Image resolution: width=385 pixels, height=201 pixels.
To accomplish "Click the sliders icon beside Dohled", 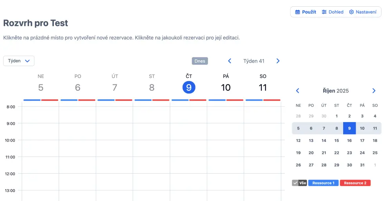I will coord(324,12).
